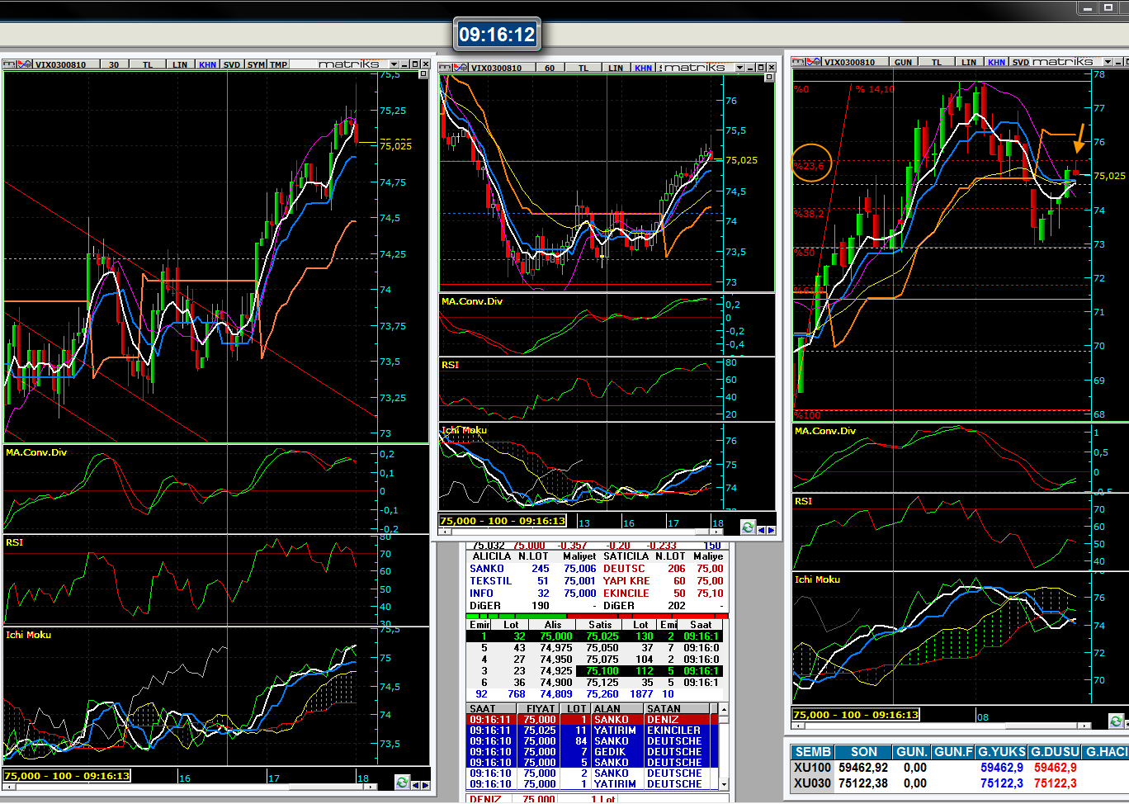The image size is (1129, 804).
Task: Select the SYM button in left chart toolbar
Action: point(256,64)
